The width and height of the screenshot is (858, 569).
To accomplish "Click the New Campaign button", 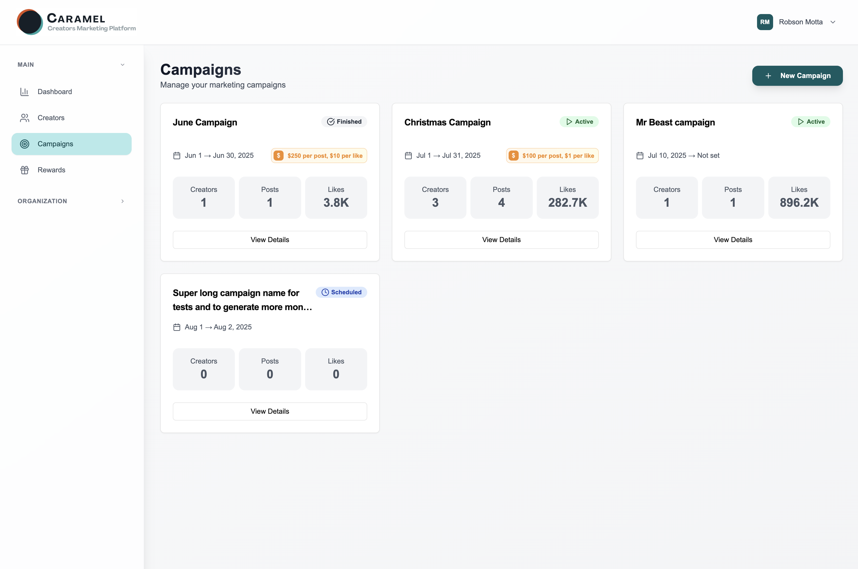I will (x=797, y=76).
